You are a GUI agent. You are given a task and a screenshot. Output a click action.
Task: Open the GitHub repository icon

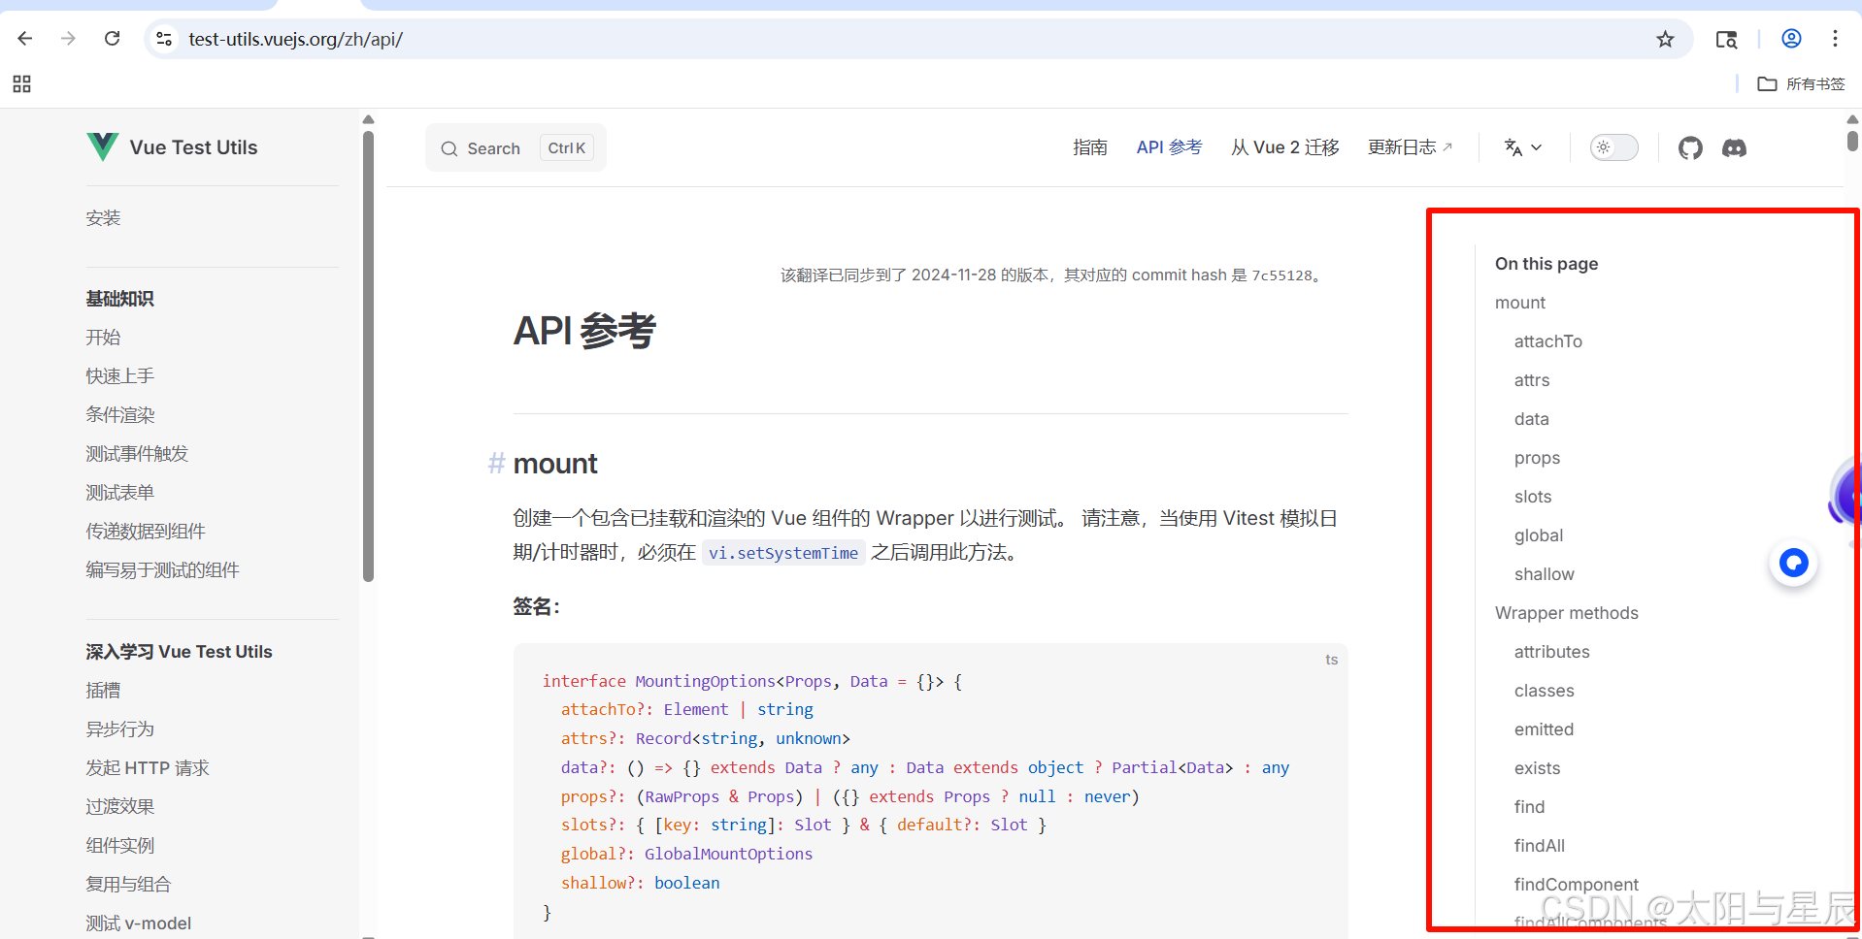pyautogui.click(x=1690, y=148)
